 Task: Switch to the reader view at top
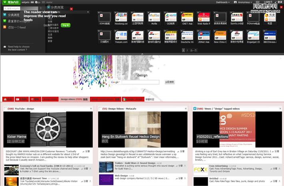coord(49,2)
